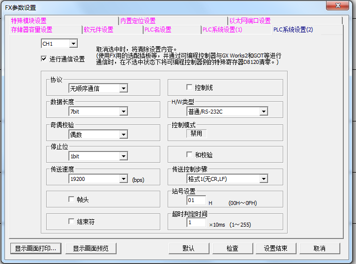Click the 站号设置 input field
356x264 pixels.
coord(196,201)
